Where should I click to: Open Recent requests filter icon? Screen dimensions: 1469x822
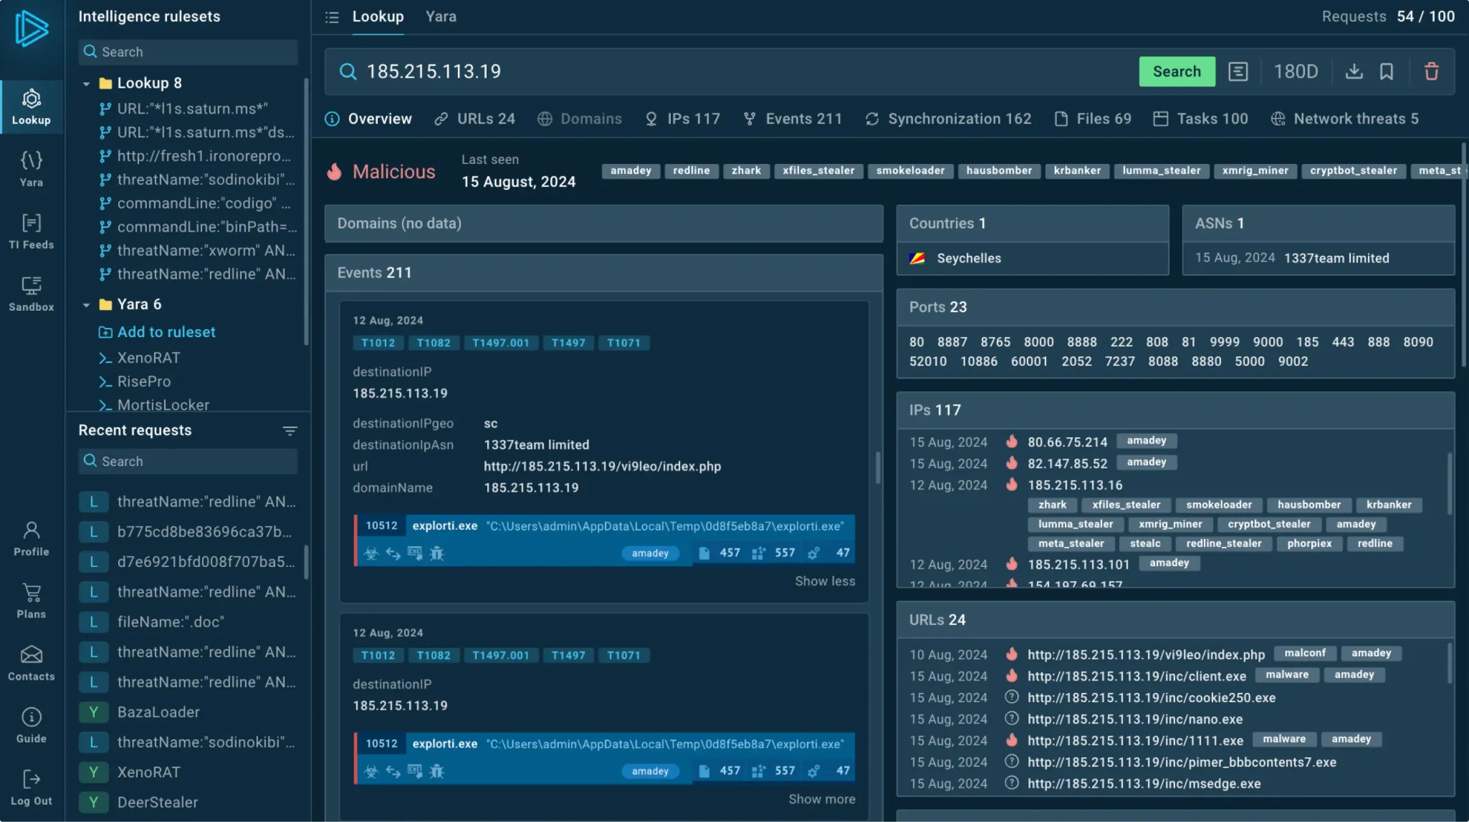pos(290,431)
